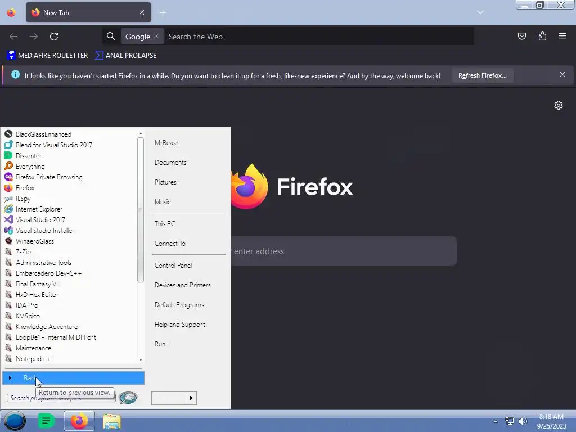Show hidden tray icons arrow
The width and height of the screenshot is (576, 432).
496,421
